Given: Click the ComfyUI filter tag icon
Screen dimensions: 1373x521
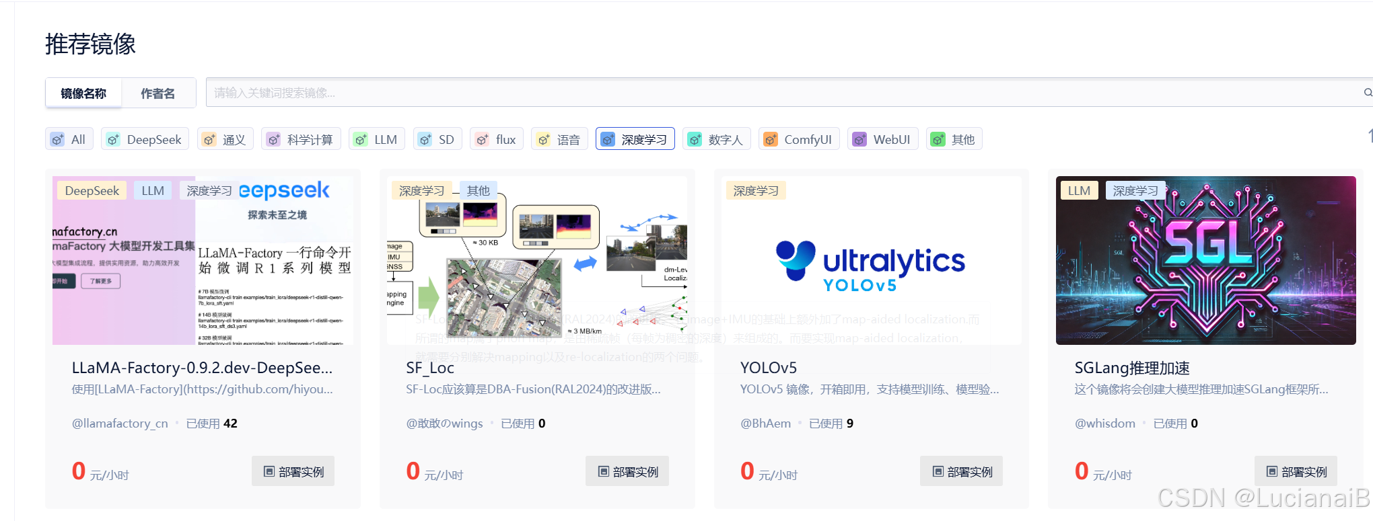Looking at the screenshot, I should pyautogui.click(x=771, y=139).
